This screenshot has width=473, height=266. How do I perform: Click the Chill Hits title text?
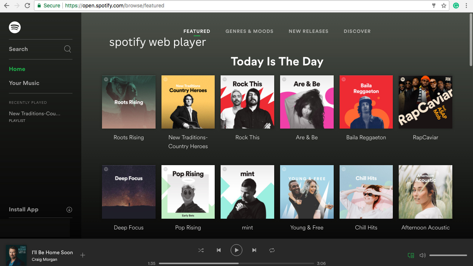pos(366,228)
